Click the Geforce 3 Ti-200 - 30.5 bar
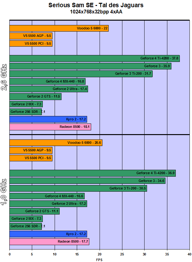 (x=78, y=189)
